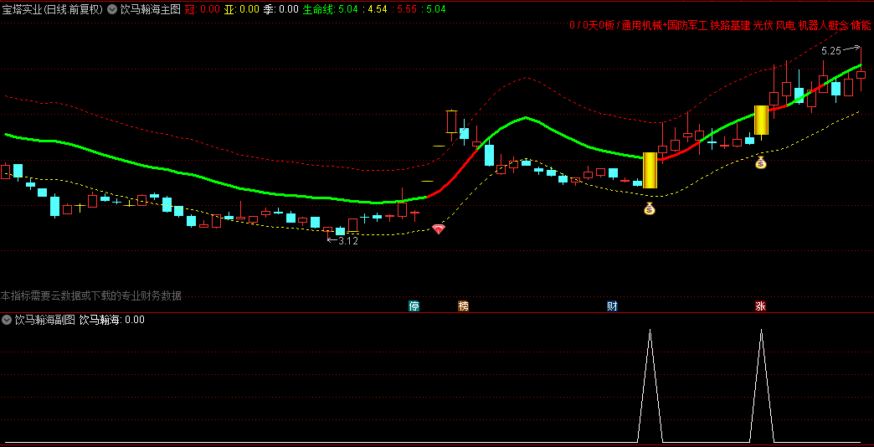Select the second tall yellow candle
The image size is (874, 447).
[762, 120]
